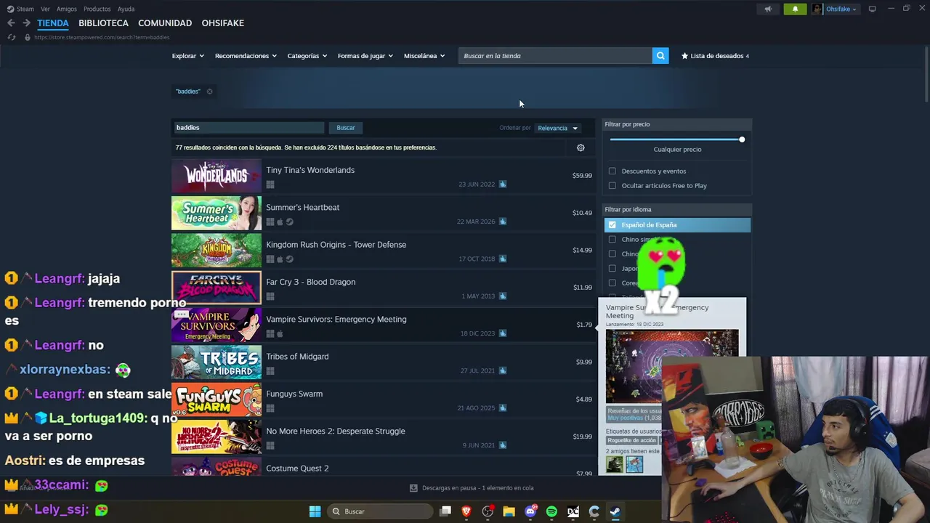Click the green notifications bell

(795, 9)
